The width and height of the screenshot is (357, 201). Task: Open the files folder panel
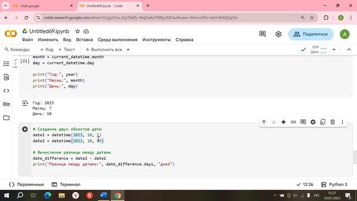6,118
